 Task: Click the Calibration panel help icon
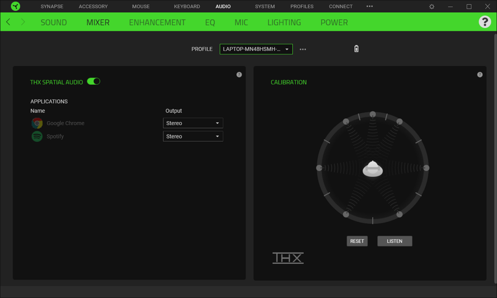[480, 74]
